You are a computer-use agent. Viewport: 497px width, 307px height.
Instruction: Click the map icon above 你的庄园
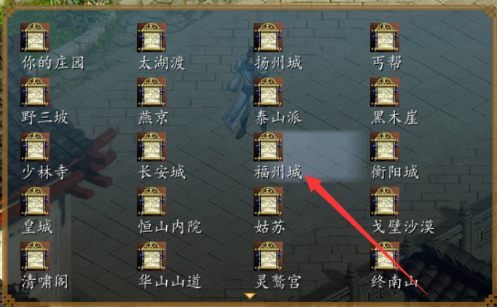(x=35, y=37)
